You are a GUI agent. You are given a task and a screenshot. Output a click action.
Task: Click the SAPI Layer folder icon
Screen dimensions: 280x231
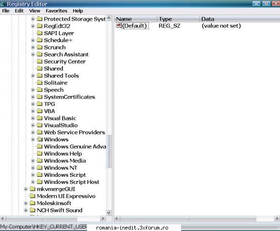pos(40,33)
